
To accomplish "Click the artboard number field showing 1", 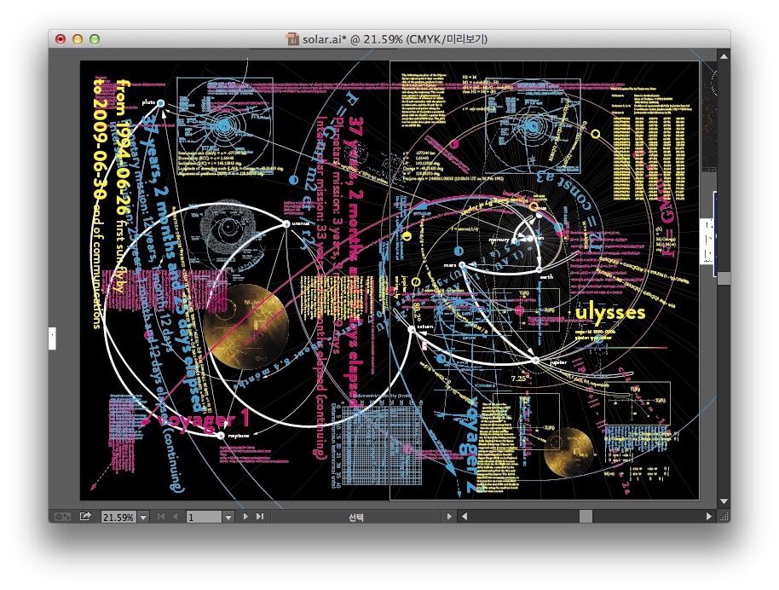I will coord(204,517).
